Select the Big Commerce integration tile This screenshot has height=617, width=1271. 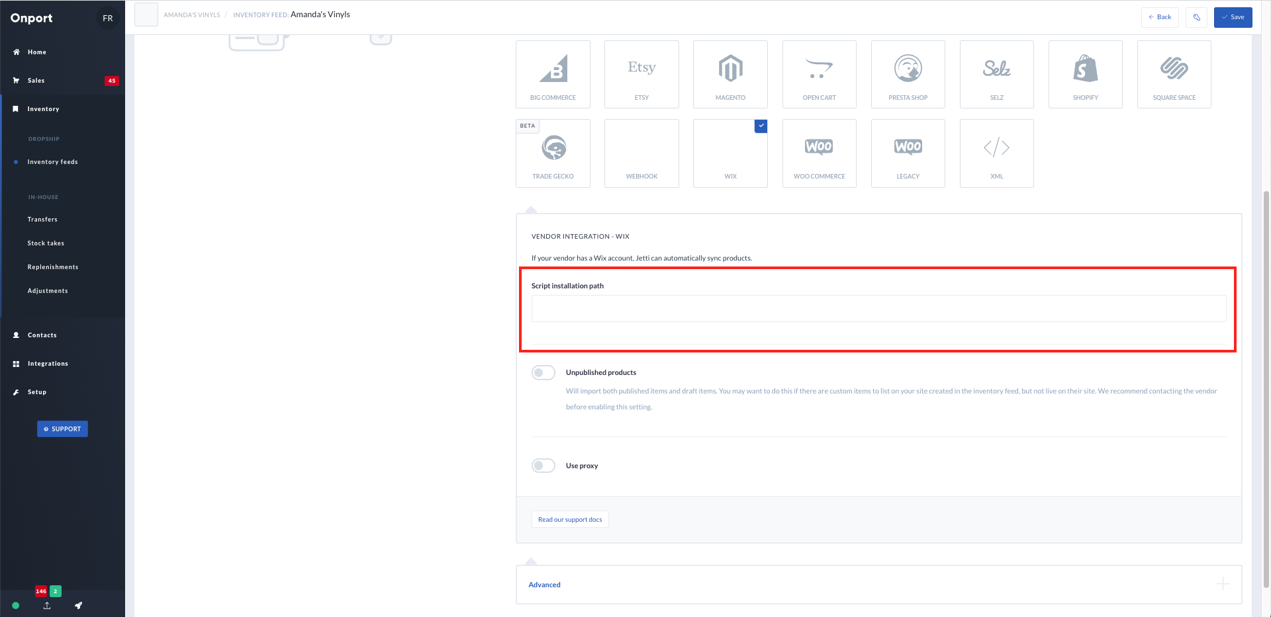(x=553, y=74)
